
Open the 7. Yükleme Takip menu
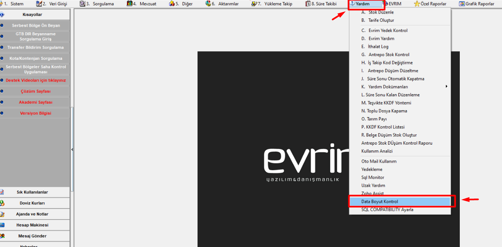272,4
